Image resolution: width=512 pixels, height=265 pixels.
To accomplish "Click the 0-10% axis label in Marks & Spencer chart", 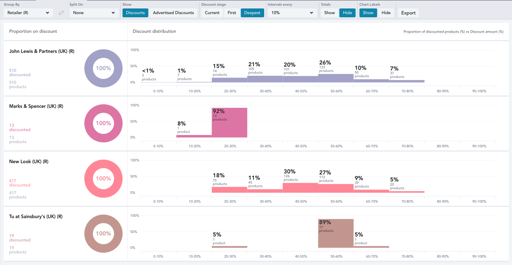I will (158, 146).
